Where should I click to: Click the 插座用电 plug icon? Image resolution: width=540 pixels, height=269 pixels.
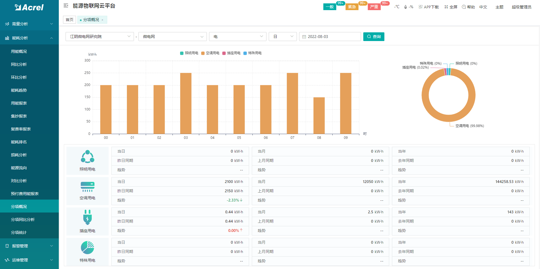point(88,217)
